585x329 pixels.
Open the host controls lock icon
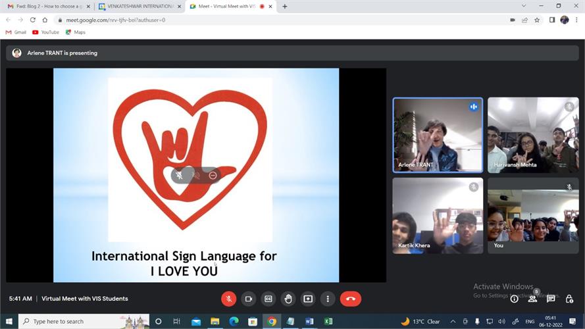570,299
